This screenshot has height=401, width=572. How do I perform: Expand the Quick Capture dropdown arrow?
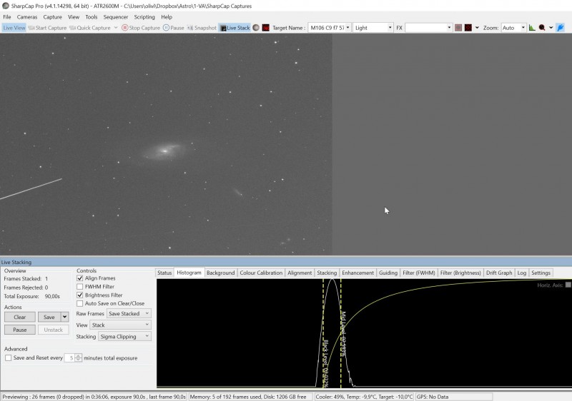[x=116, y=28]
